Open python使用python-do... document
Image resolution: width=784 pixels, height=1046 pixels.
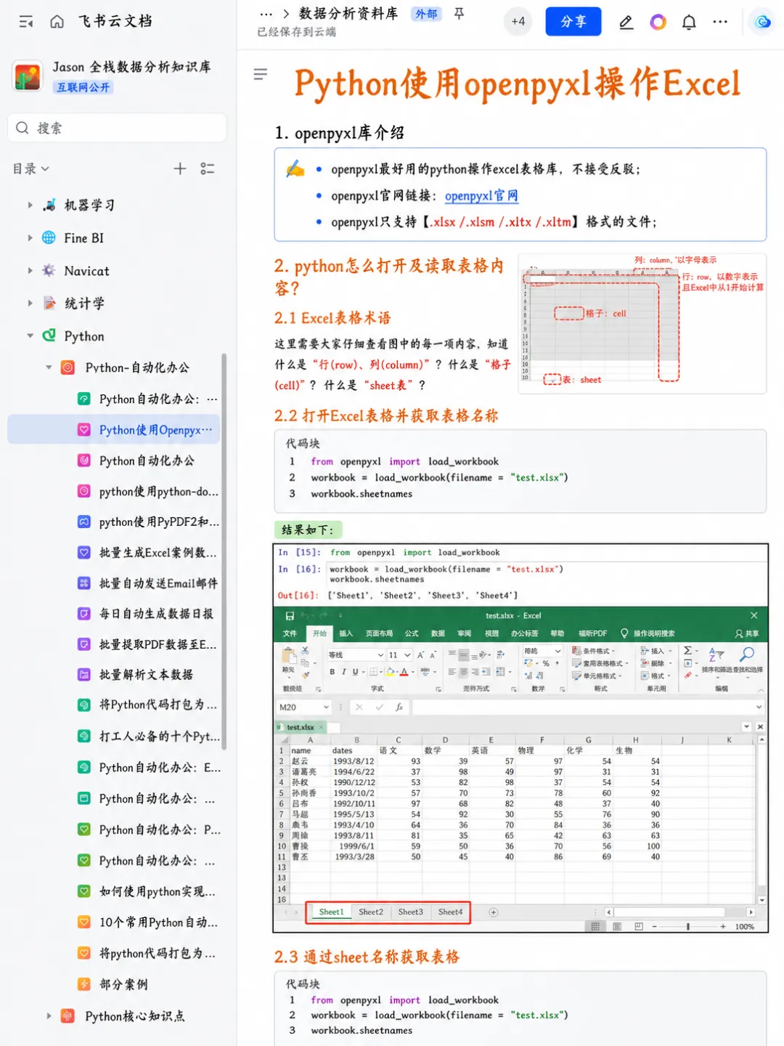[x=158, y=492]
